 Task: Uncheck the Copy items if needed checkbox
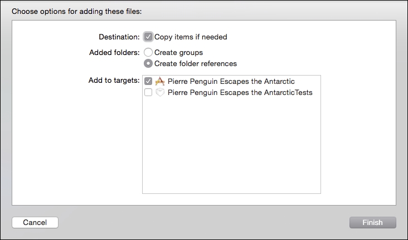148,37
